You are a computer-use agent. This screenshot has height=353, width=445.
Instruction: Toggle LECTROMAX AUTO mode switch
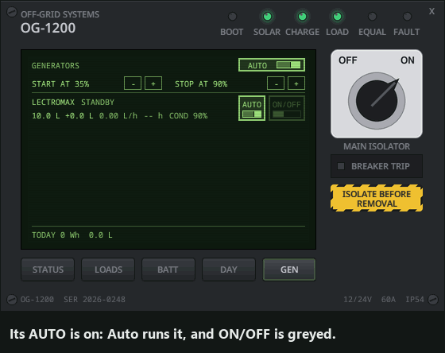tap(252, 108)
